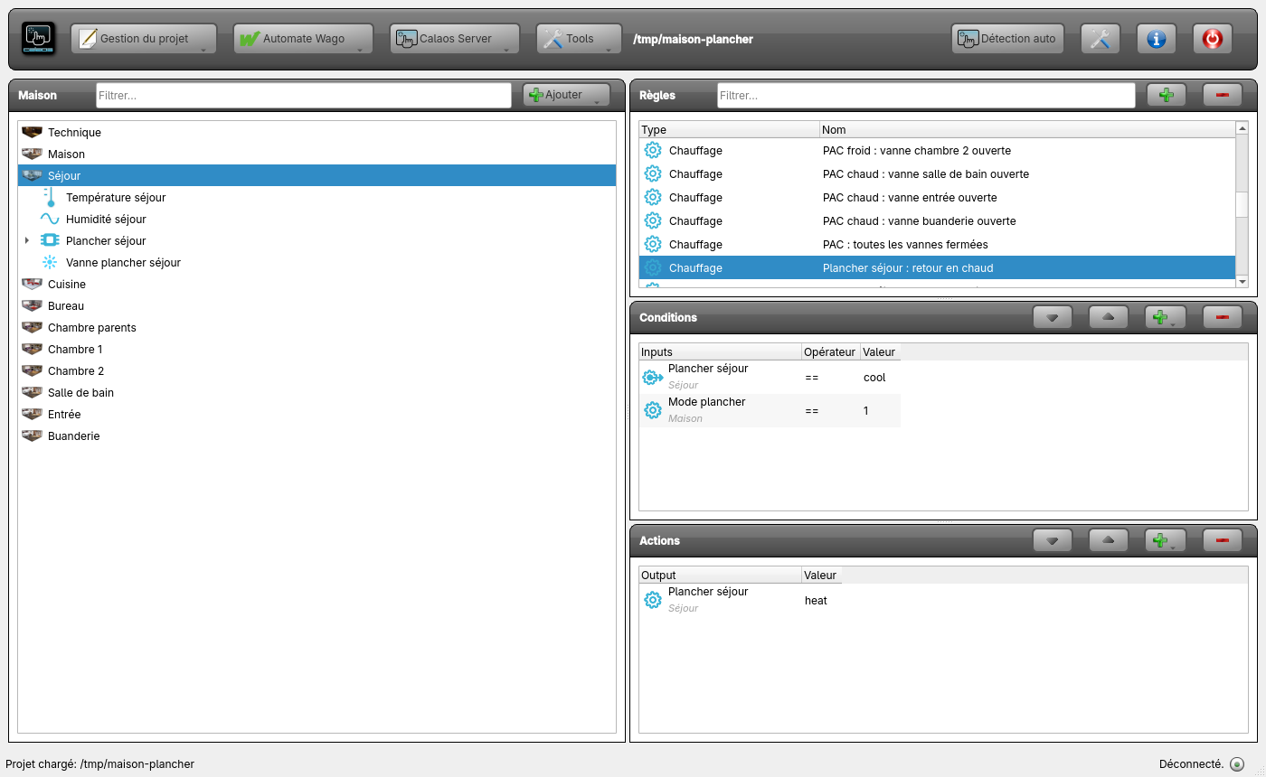Open the Automate Wago menu
This screenshot has height=777, width=1266.
point(303,39)
